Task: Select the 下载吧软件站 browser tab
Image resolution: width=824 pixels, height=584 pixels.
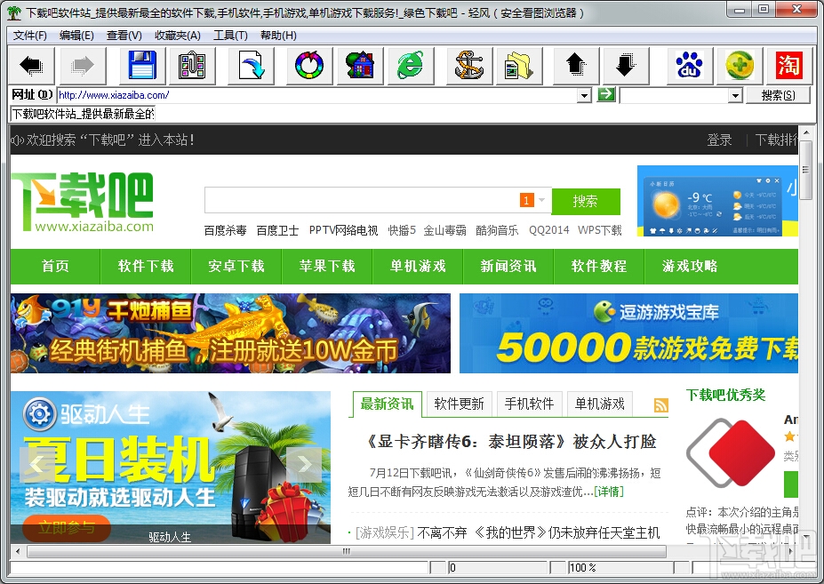Action: click(83, 114)
